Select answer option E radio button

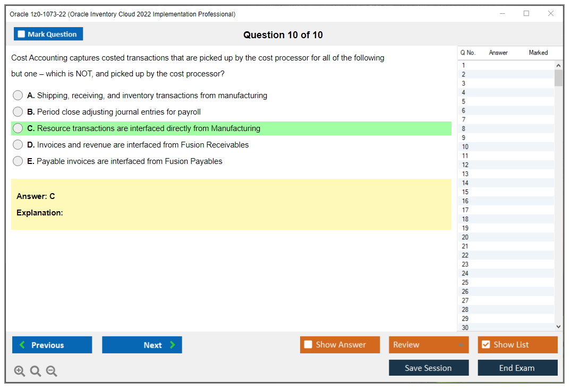point(18,161)
